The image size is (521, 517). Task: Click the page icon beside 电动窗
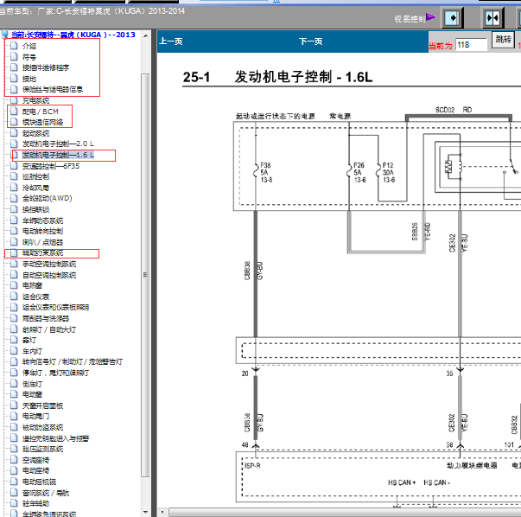point(14,394)
